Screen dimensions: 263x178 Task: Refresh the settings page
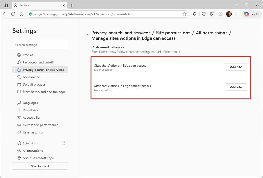click(x=13, y=14)
